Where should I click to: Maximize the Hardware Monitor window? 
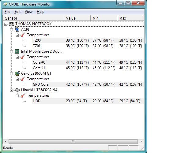[128, 3]
